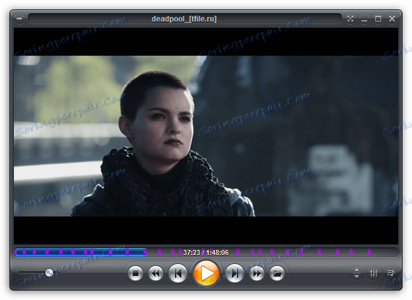The width and height of the screenshot is (412, 300).
Task: Click the last purple chapter marker on timeline
Action: (x=369, y=253)
